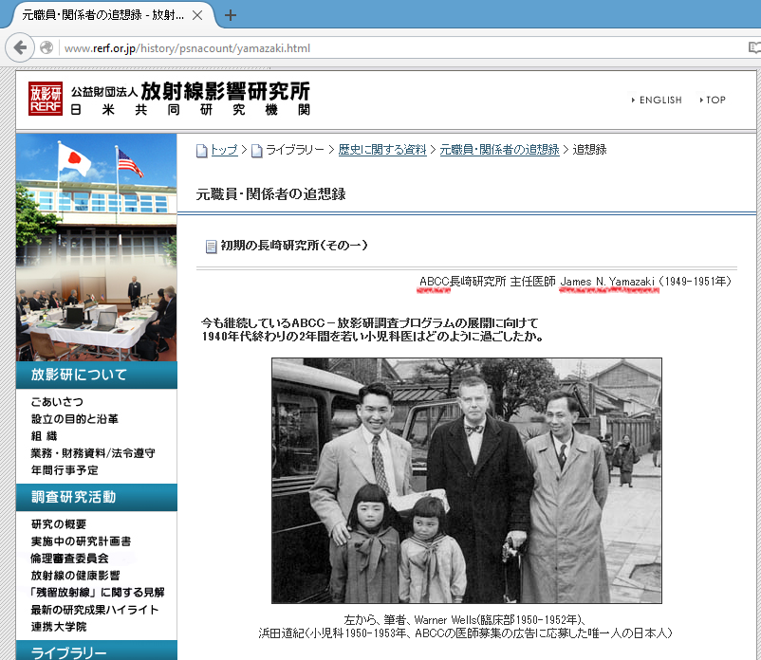Click the RERF red logo icon
761x660 pixels.
point(46,99)
